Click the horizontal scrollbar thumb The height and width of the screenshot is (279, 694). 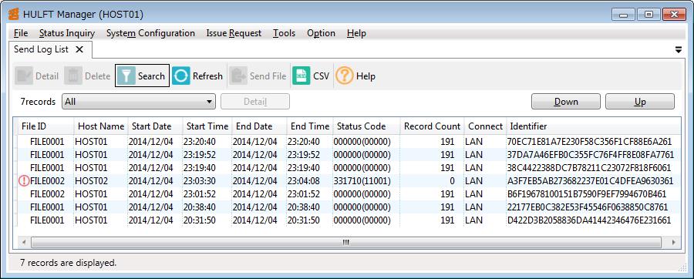(x=346, y=242)
